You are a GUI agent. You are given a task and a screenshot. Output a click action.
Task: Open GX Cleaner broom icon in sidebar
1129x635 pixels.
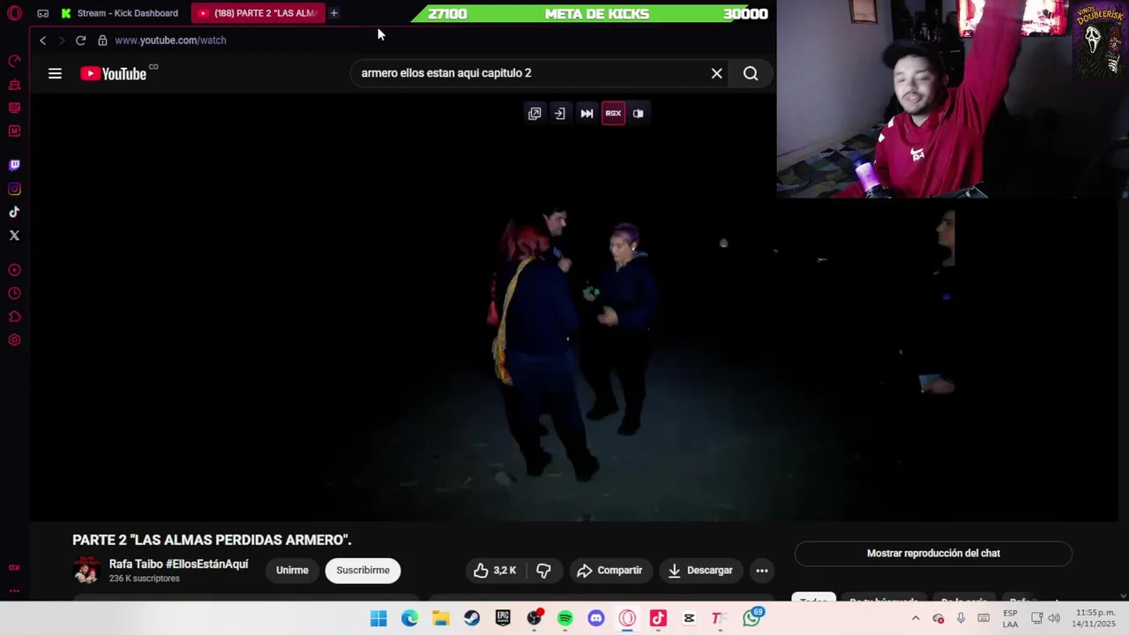click(14, 85)
